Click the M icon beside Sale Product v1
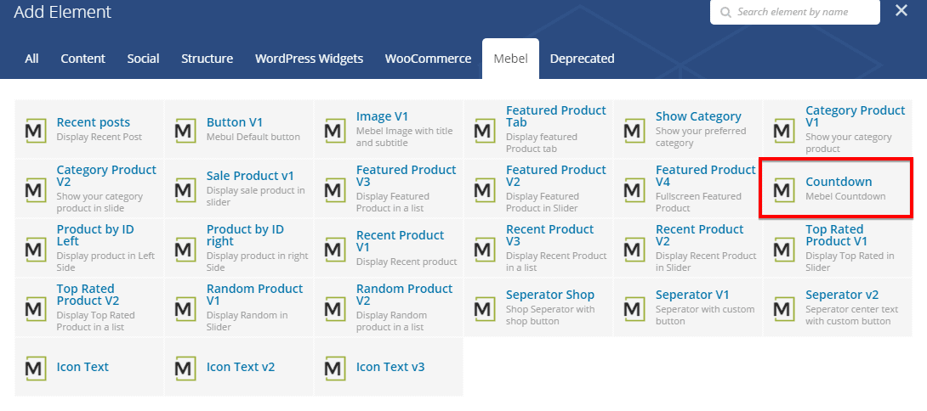 (185, 189)
